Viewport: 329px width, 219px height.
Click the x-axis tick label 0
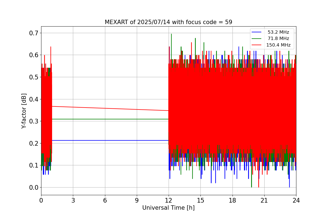[x=41, y=200]
